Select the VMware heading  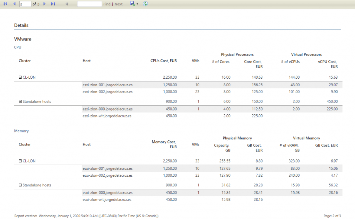point(23,39)
